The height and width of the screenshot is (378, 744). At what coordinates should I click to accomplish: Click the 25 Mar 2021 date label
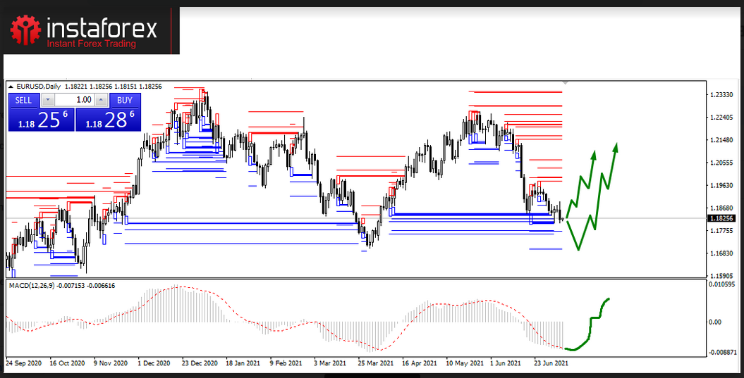pos(376,363)
